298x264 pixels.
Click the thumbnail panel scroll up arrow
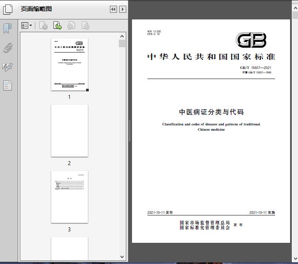(122, 36)
